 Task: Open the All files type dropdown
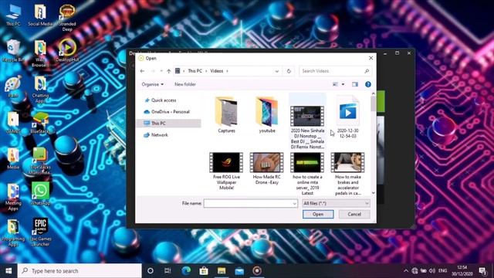click(x=336, y=204)
